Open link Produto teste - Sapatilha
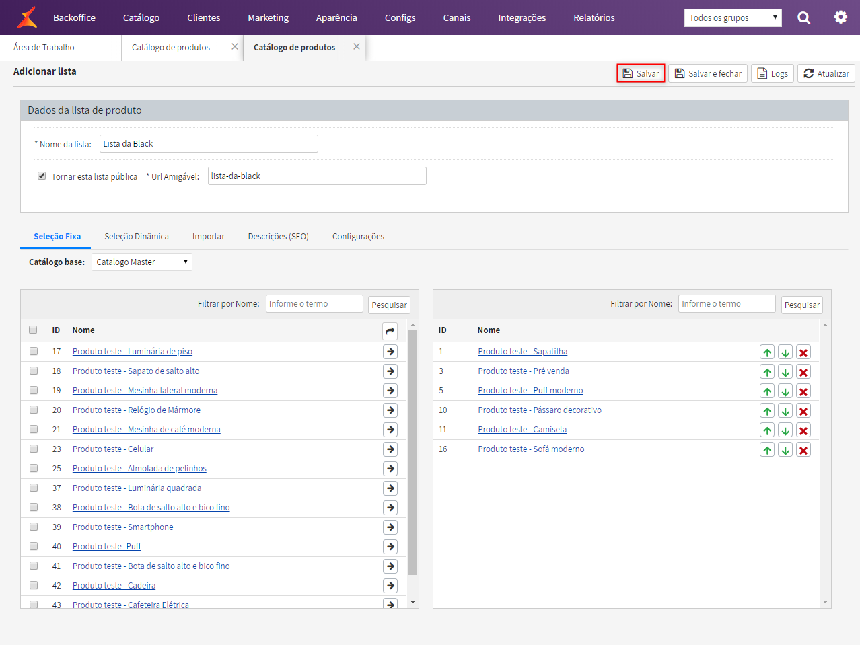Viewport: 860px width, 645px height. [x=523, y=351]
